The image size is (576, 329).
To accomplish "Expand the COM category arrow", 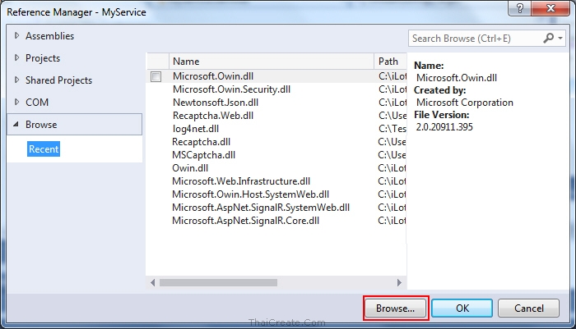I will tap(16, 103).
